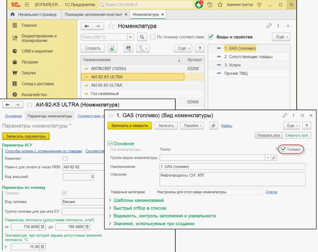Switch to Параметры номенклатуры tab

(50, 116)
